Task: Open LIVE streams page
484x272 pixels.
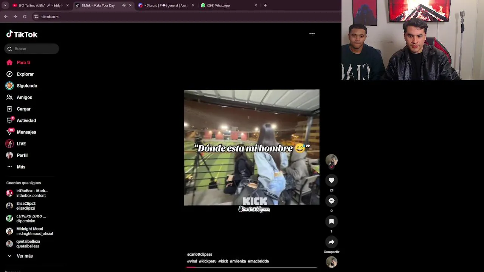Action: [21, 144]
